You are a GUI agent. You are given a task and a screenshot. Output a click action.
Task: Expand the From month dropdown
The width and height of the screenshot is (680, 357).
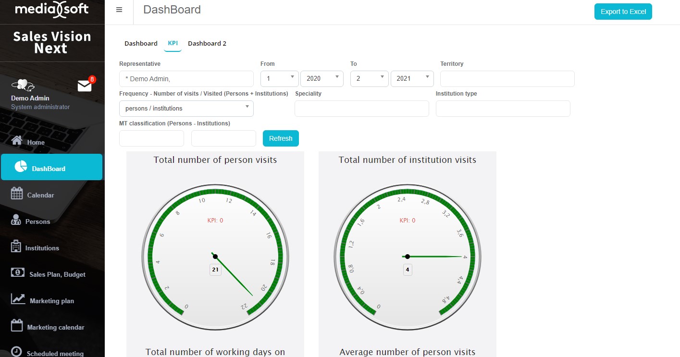[279, 79]
